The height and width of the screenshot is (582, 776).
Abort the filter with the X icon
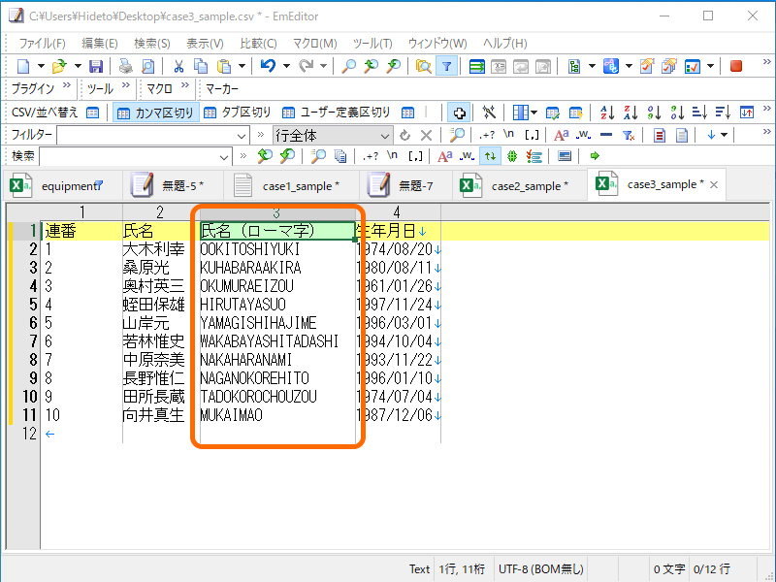426,135
